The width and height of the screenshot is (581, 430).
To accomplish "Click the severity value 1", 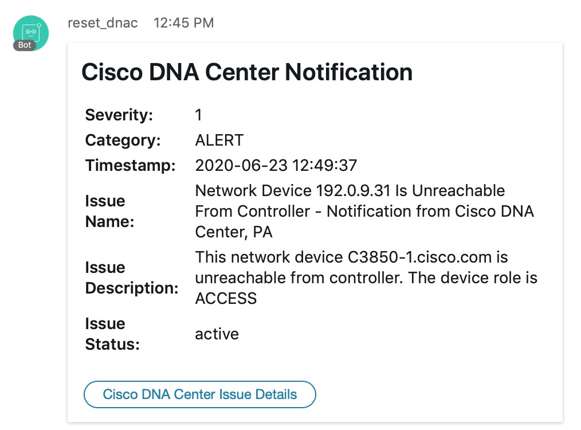I will point(199,115).
